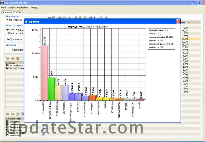The image size is (205, 142).
Task: Click Исходящий трафик: 28,9 МБ legend line
Action: click(x=161, y=37)
